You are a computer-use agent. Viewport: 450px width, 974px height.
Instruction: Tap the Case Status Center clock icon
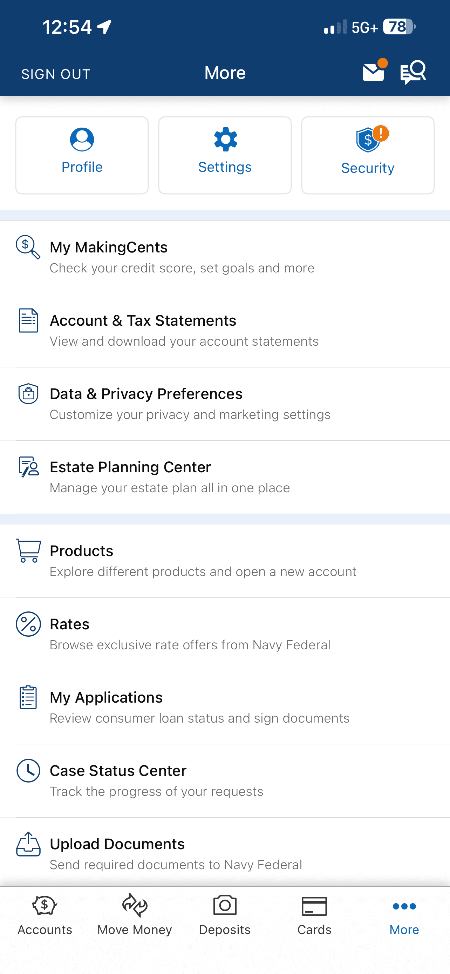coord(28,771)
